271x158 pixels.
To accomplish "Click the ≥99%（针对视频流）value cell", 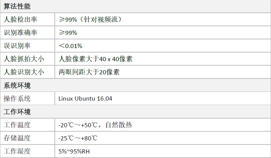I will [x=163, y=20].
